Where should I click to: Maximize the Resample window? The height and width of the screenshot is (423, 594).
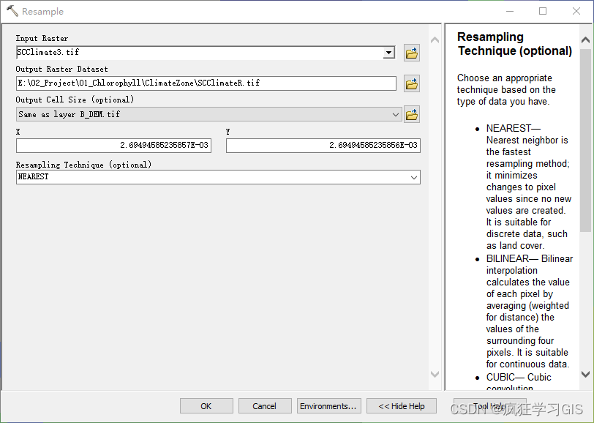pos(543,11)
